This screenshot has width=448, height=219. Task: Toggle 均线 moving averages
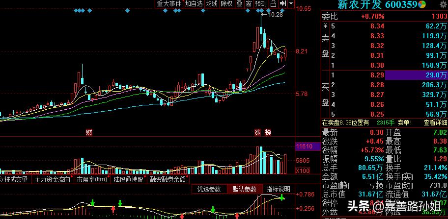(212, 4)
